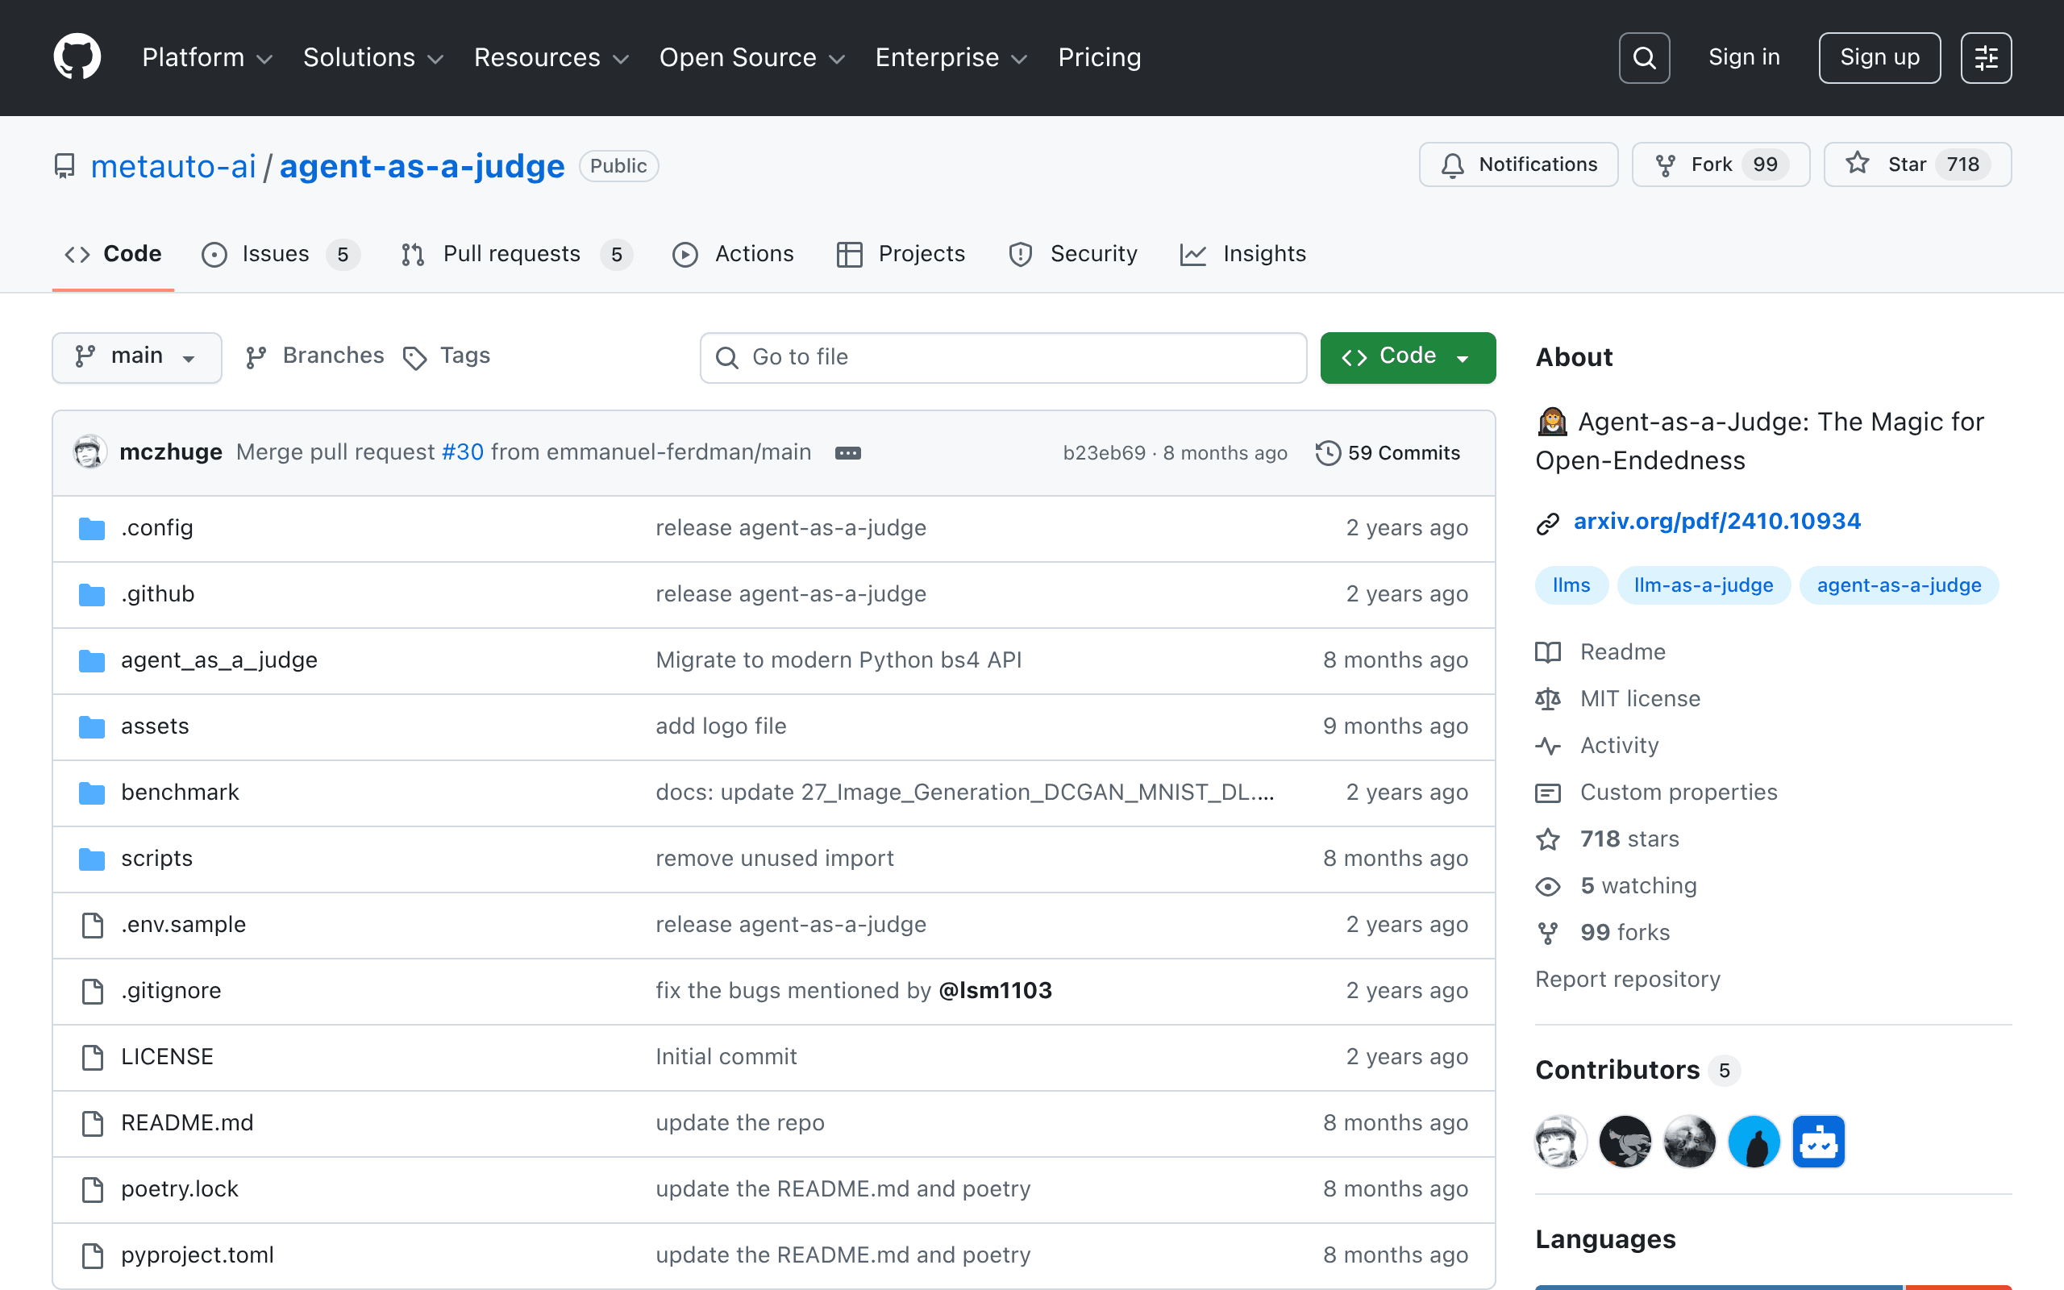Screen dimensions: 2064x1290
Task: Expand the Platform navigation menu
Action: [207, 58]
